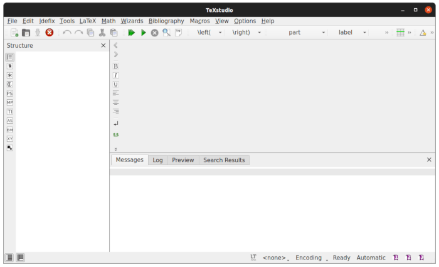Viewport: 439px width, 267px height.
Task: Open the MP (MetaPost) panel view
Action: point(10,102)
